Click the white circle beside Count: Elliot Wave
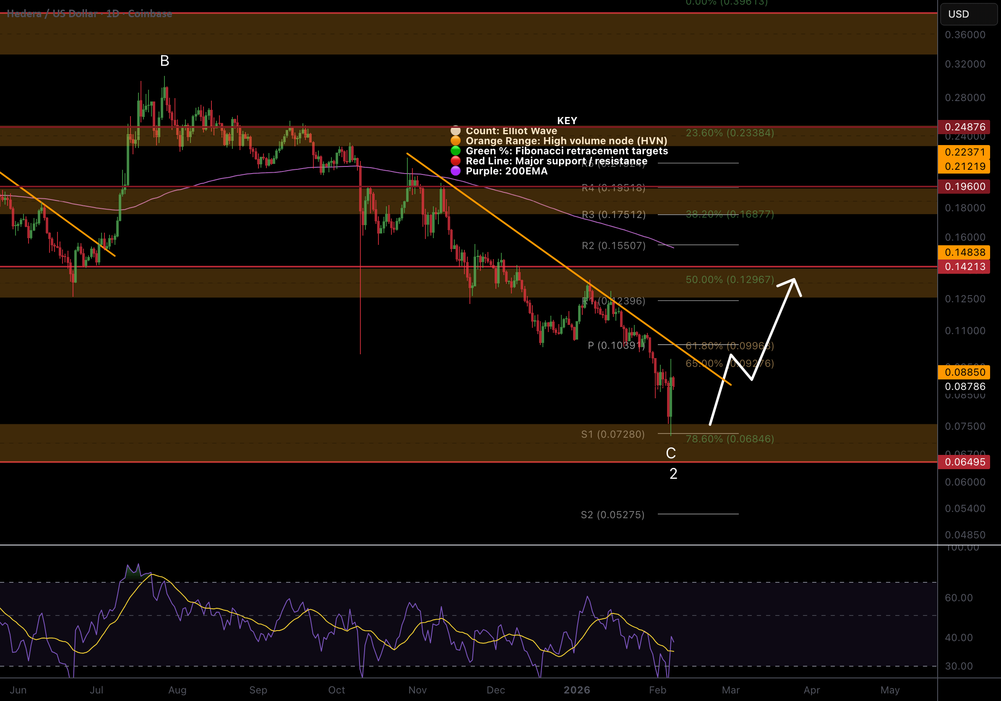 click(455, 131)
